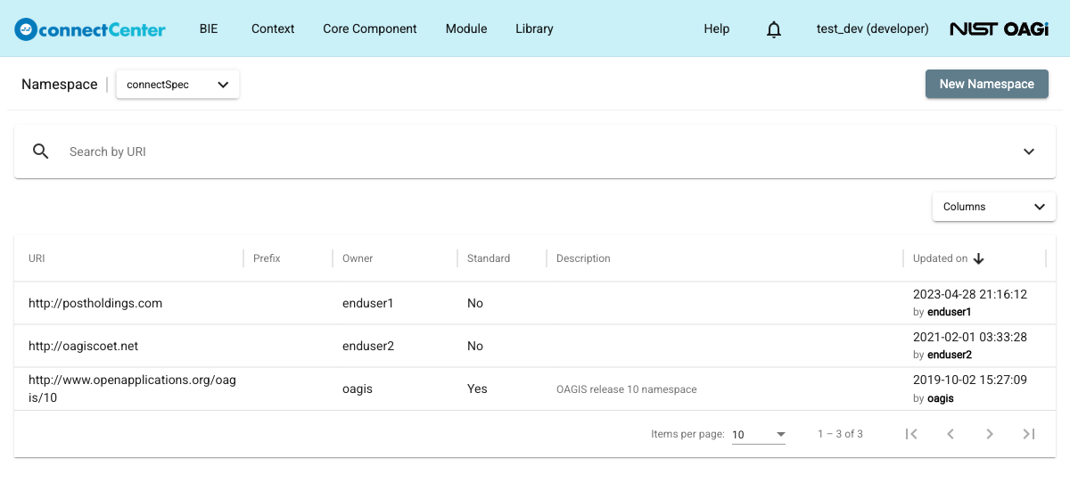Sort by the Owner column header
1070x499 pixels.
pos(358,258)
